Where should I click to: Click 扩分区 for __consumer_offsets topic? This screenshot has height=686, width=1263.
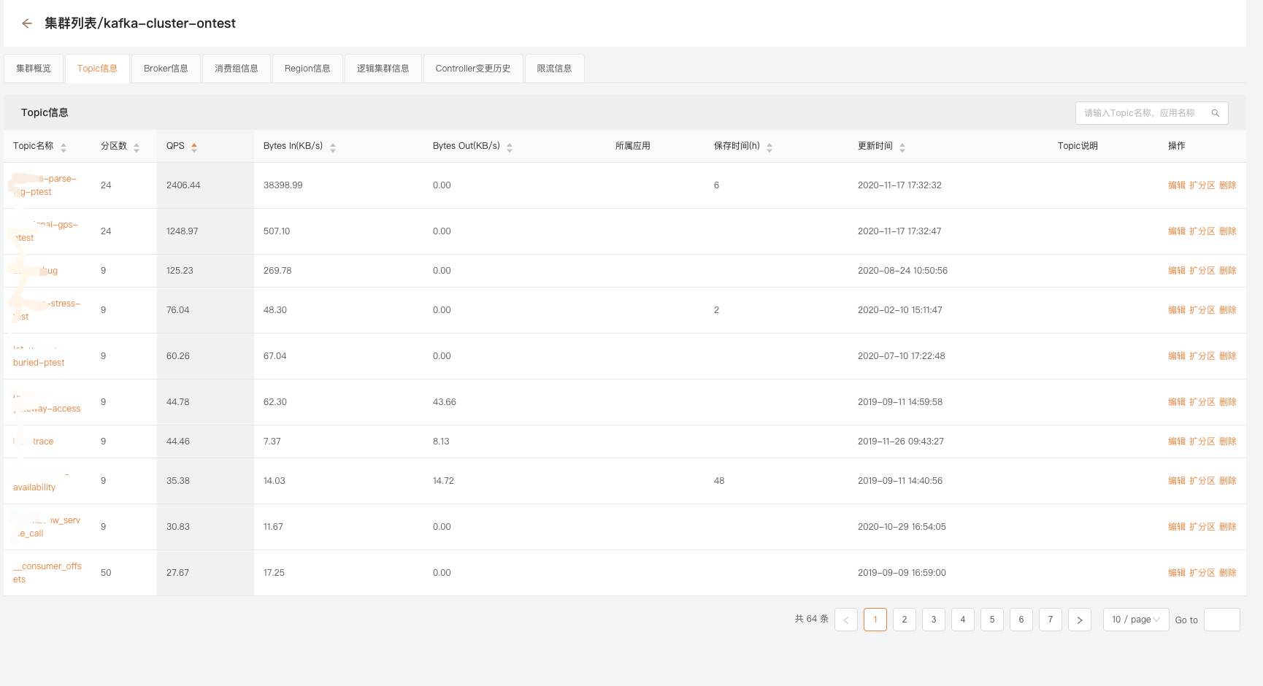(x=1202, y=573)
